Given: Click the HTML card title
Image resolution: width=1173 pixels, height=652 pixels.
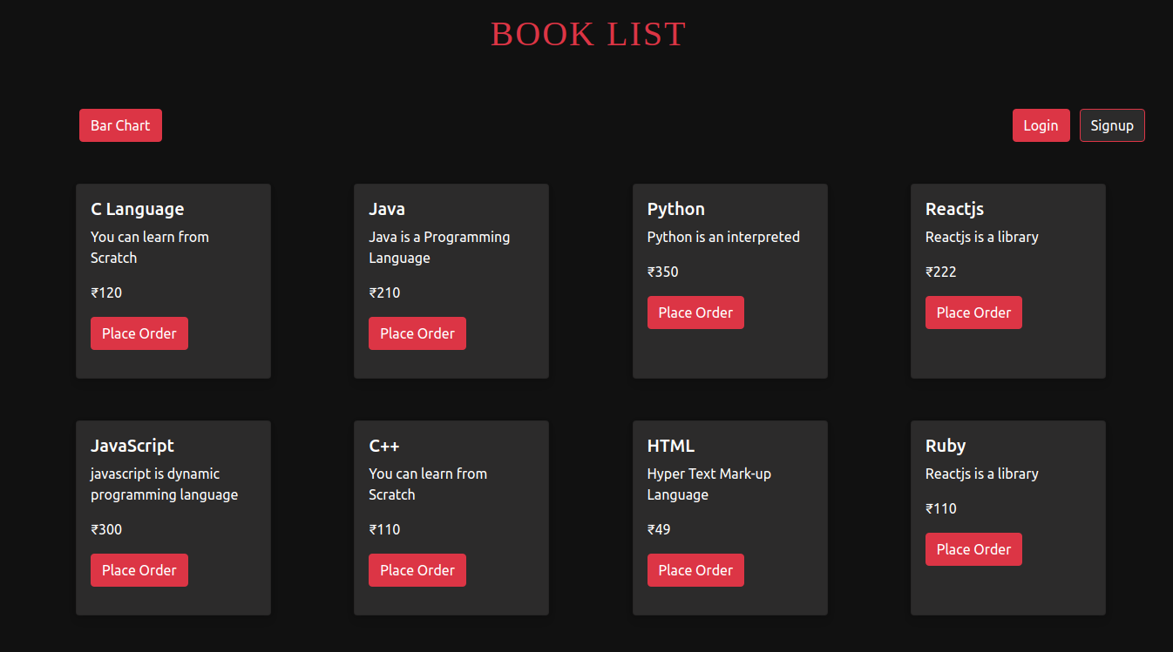Looking at the screenshot, I should tap(671, 445).
